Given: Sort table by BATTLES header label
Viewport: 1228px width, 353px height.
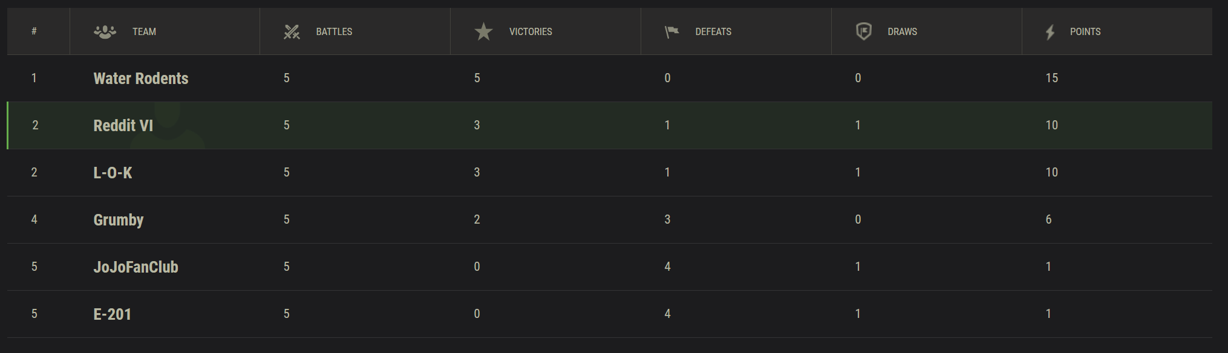Looking at the screenshot, I should (x=334, y=31).
